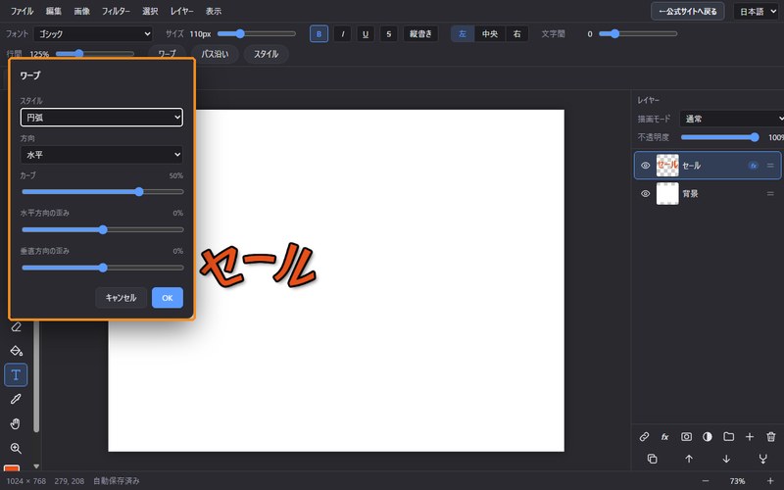The height and width of the screenshot is (490, 784).
Task: Duplicate the selected layer icon
Action: click(x=652, y=459)
